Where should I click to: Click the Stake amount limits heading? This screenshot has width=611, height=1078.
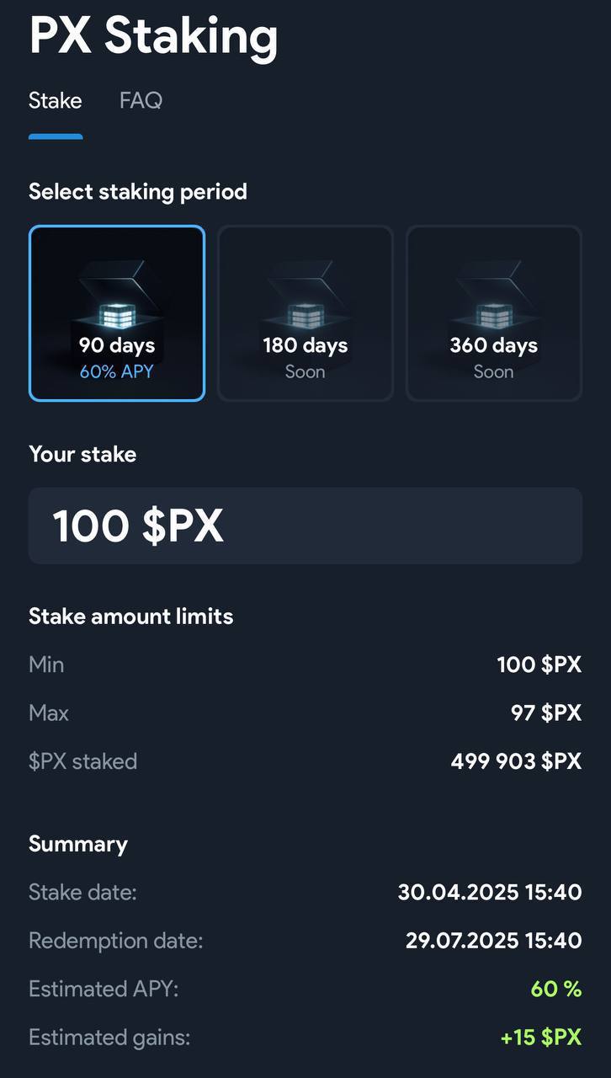131,616
